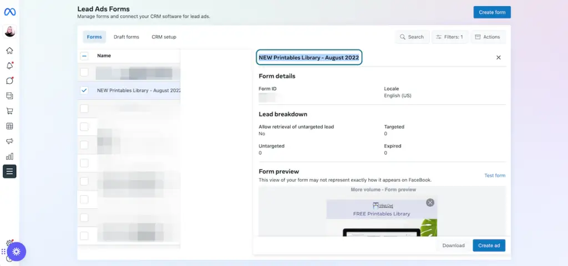Click the form name title field
Screen dimensions: 568x266
(309, 58)
